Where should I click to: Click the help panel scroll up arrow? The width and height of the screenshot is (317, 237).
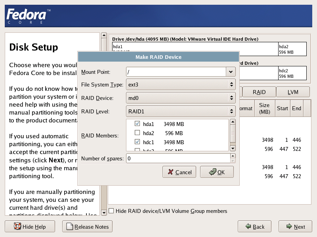pyautogui.click(x=104, y=36)
